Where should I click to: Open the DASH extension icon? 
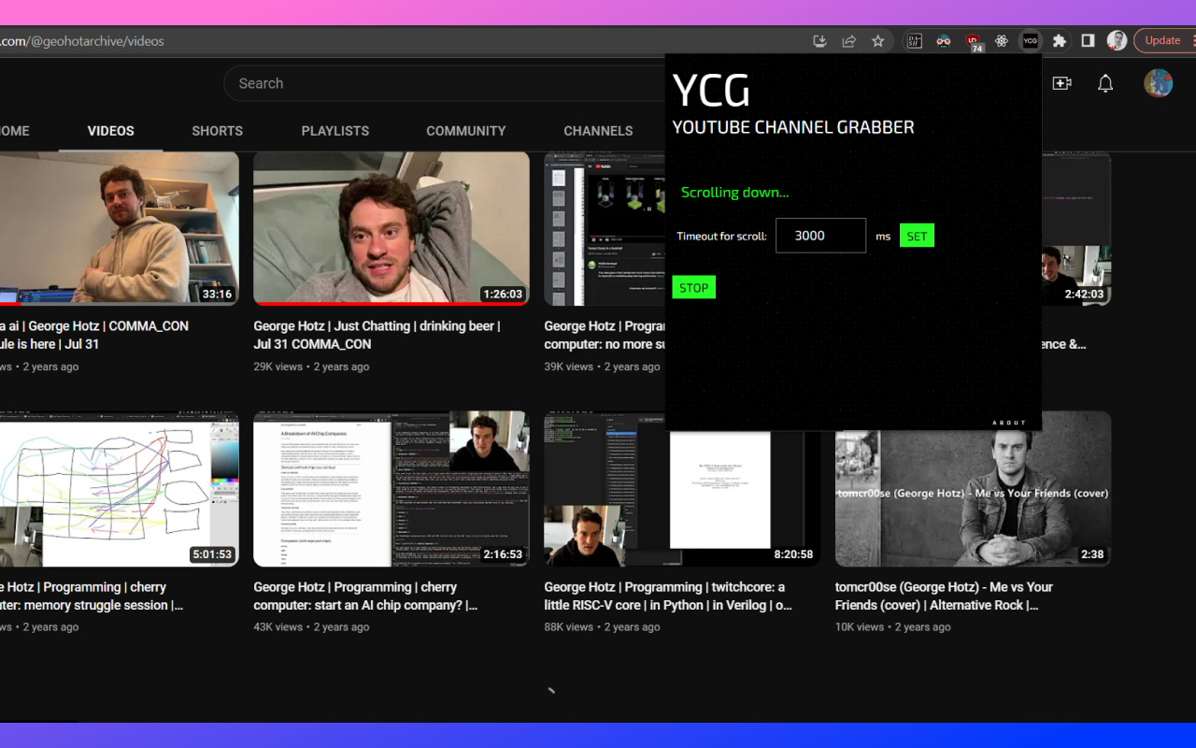(915, 41)
